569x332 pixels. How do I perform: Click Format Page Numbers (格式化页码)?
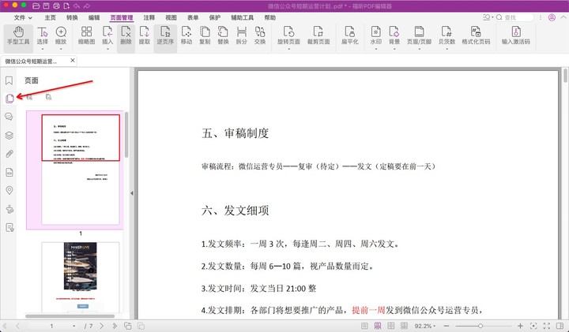pyautogui.click(x=476, y=35)
